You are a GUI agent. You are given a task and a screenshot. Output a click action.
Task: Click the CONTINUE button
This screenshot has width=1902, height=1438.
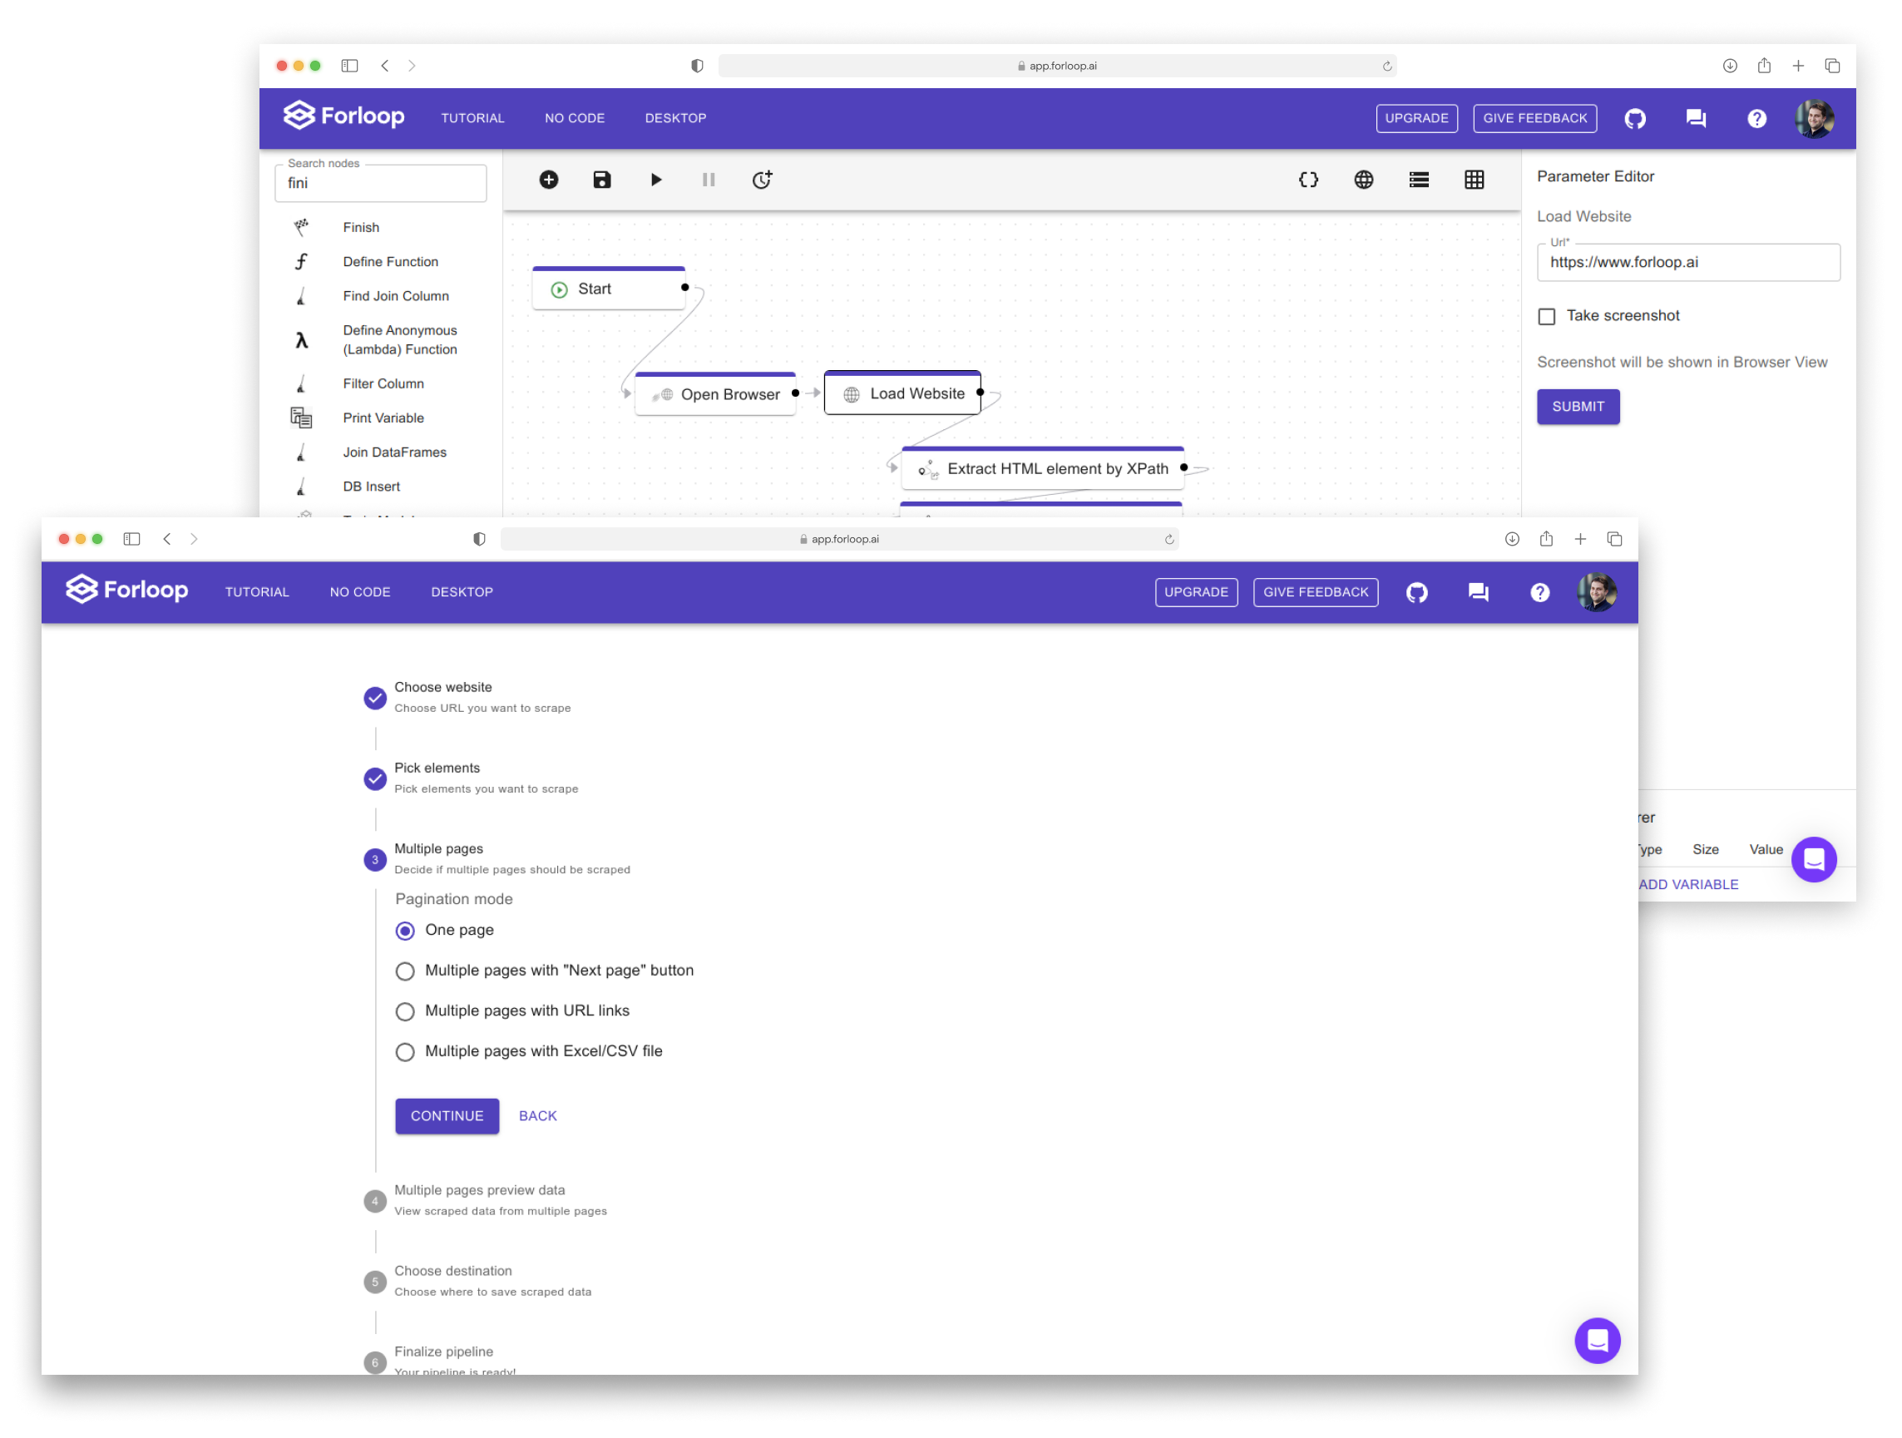tap(447, 1115)
